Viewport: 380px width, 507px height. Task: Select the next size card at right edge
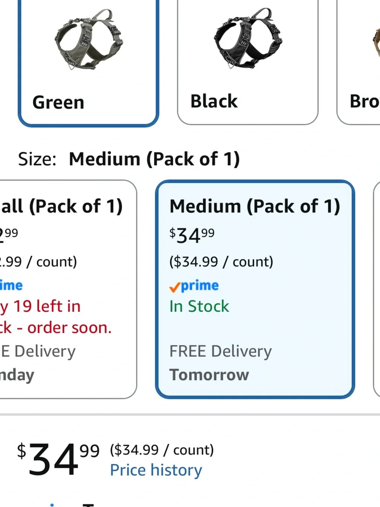pos(377,289)
